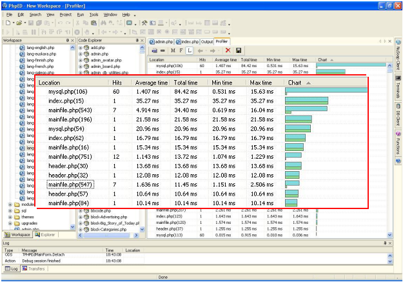Click the Paste clipboard toolbar icon
The height and width of the screenshot is (282, 403).
[x=93, y=23]
